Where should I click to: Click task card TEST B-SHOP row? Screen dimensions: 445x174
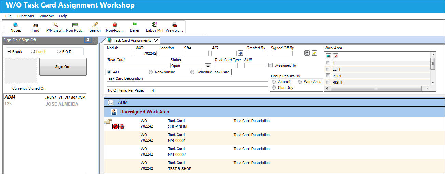coord(275,166)
